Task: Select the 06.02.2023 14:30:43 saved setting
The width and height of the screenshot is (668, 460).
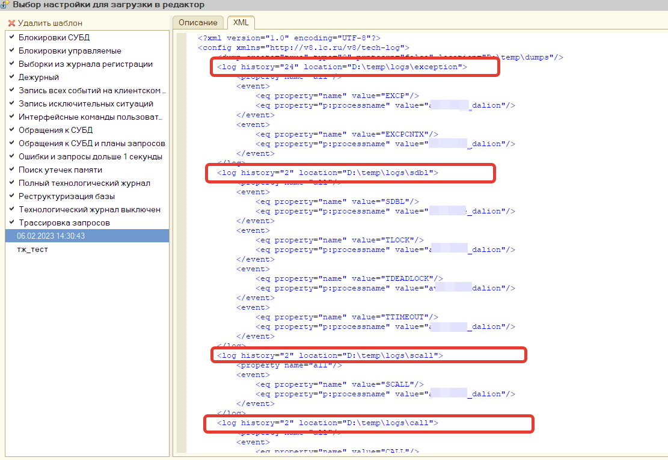Action: click(51, 236)
